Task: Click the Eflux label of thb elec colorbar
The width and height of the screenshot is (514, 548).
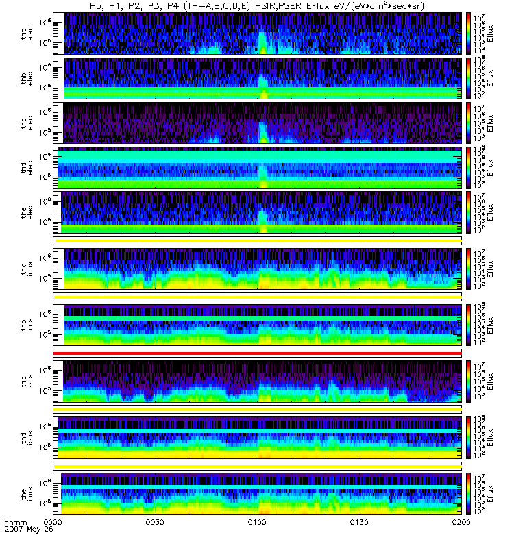Action: tap(491, 78)
